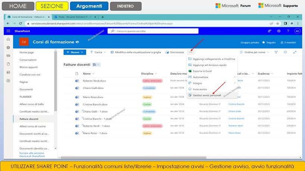305x171 pixels.
Task: Click the Word file icon for Mario Rossi - 1.docx
Action: [77, 133]
